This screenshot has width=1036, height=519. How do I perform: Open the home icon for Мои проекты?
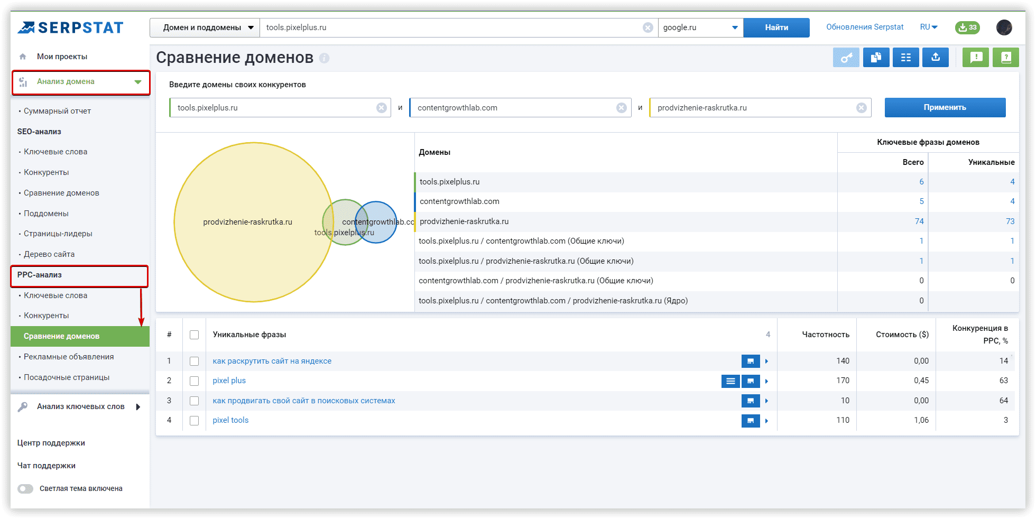(x=23, y=57)
